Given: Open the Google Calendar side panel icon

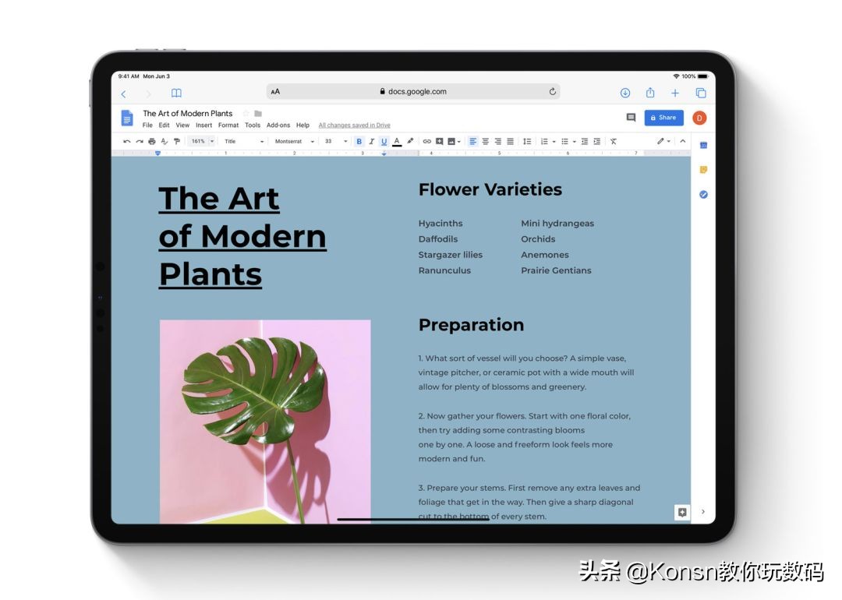Looking at the screenshot, I should coord(703,146).
